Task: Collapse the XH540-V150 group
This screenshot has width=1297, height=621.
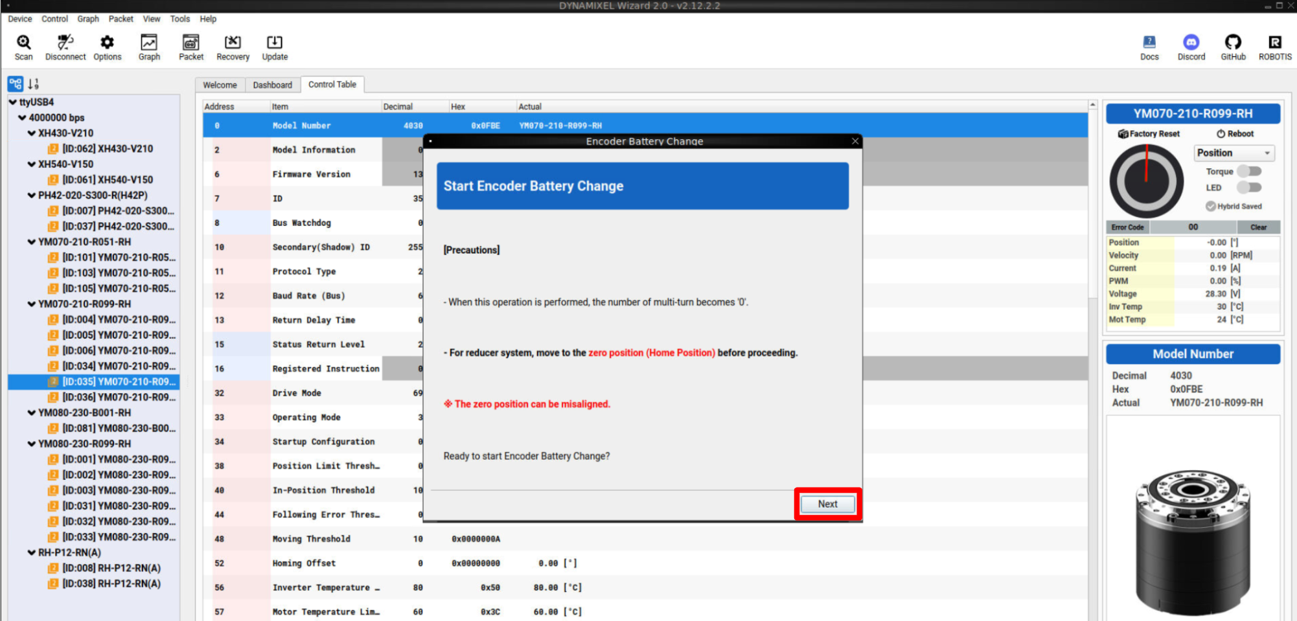Action: (31, 164)
